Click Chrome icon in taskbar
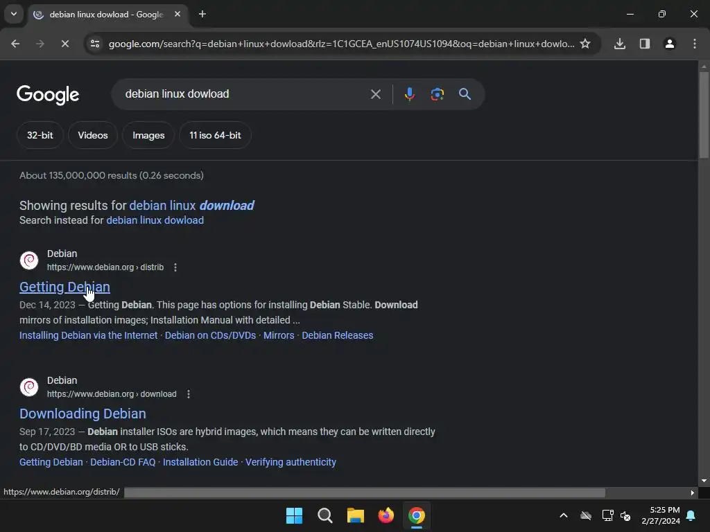The width and height of the screenshot is (710, 532). click(417, 515)
